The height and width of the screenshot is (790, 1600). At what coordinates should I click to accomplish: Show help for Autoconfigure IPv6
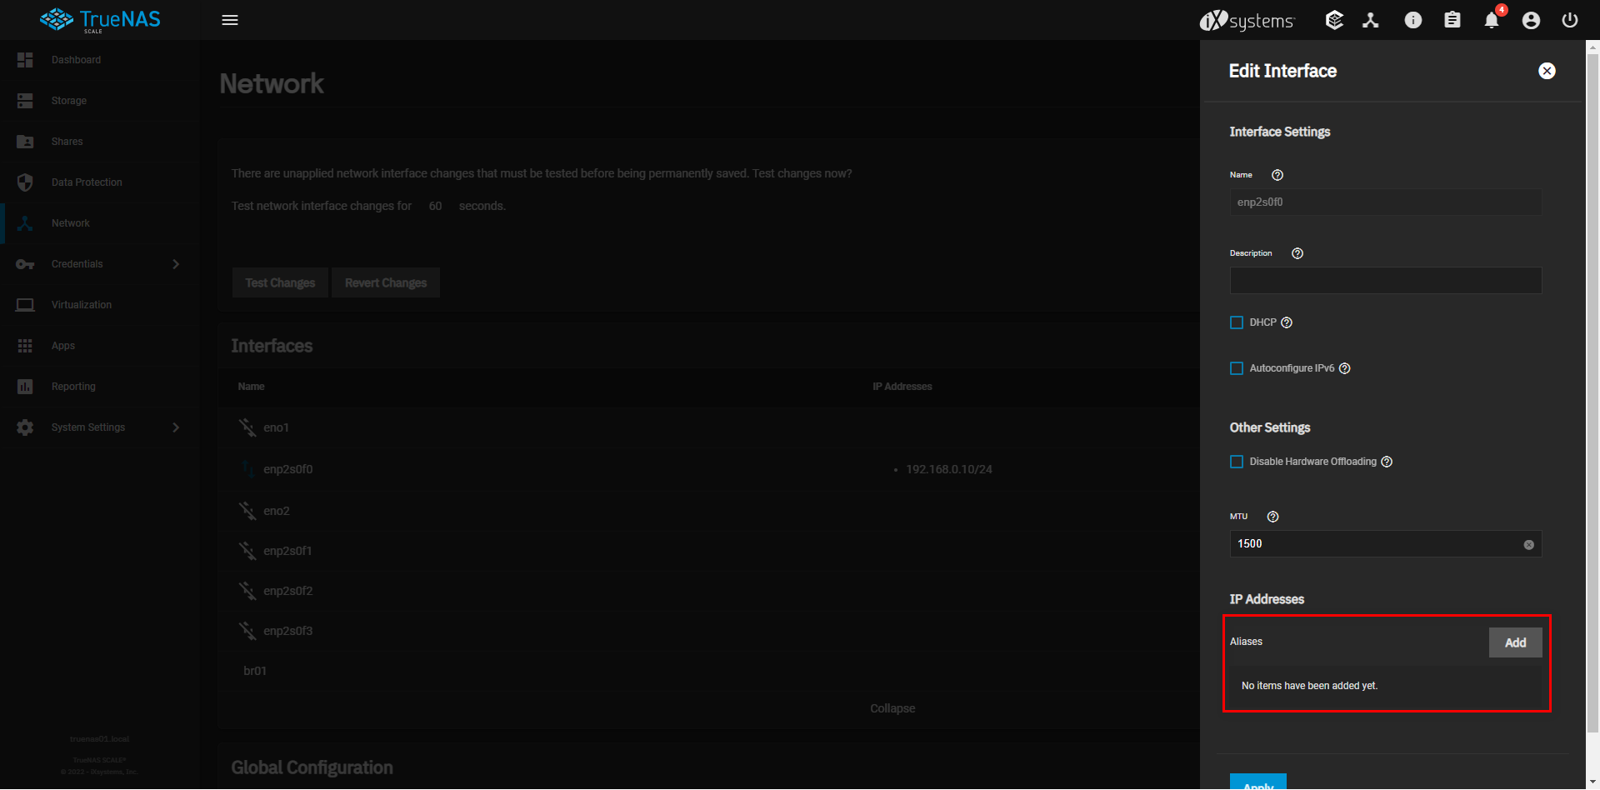[1345, 368]
